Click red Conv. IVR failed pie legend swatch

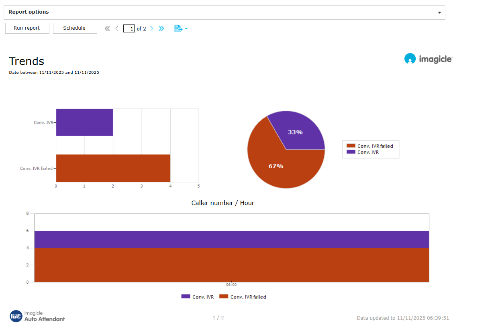coord(351,146)
